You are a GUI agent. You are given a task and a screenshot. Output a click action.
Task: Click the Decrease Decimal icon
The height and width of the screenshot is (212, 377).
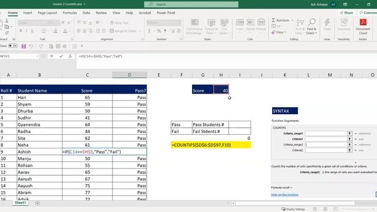click(x=178, y=31)
